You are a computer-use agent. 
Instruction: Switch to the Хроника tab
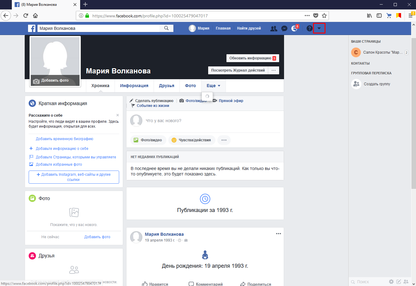click(100, 86)
